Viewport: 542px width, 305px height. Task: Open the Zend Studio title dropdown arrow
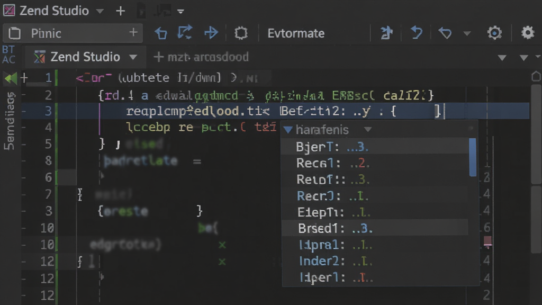(100, 11)
